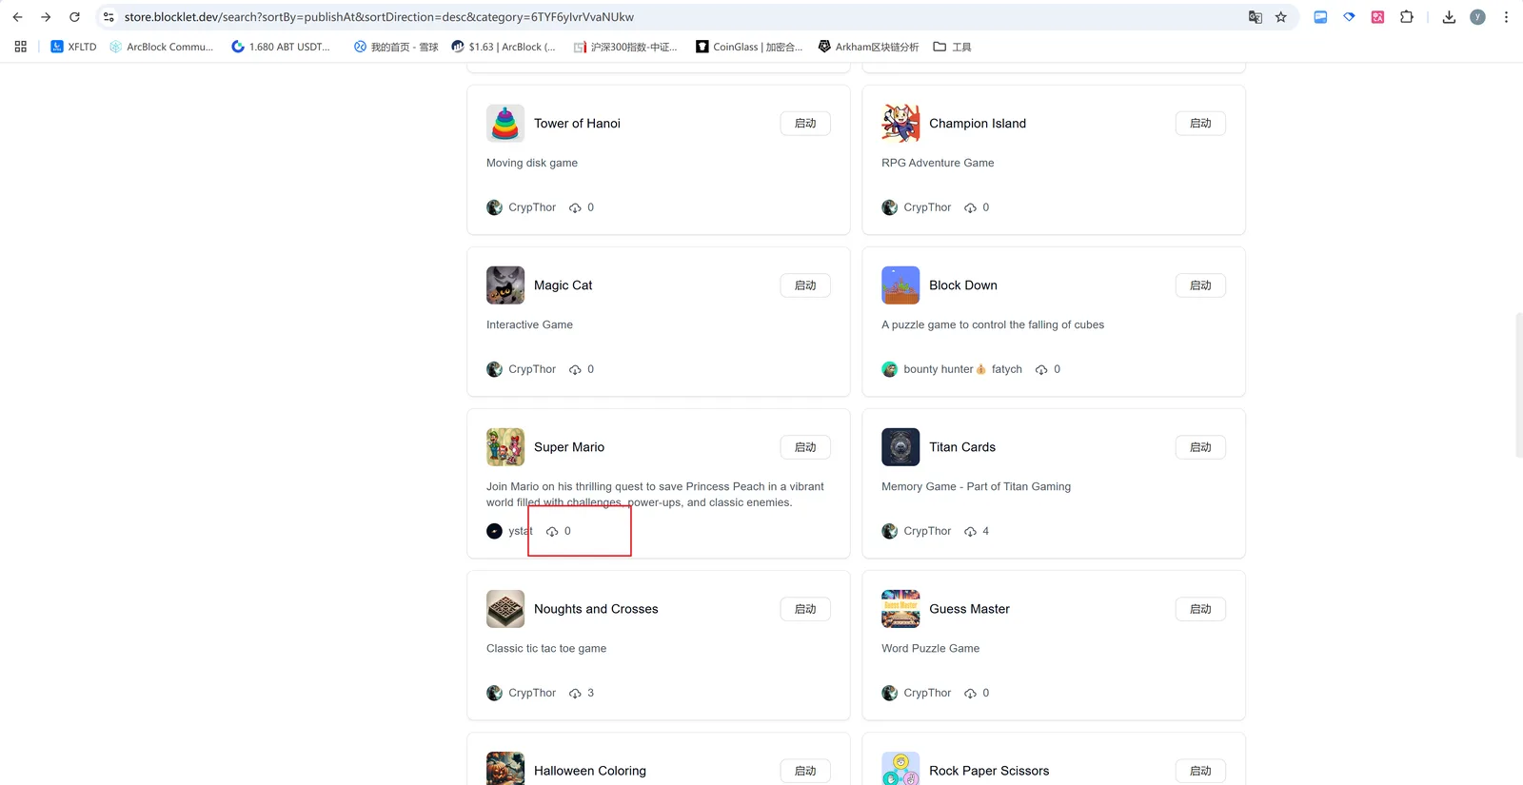The height and width of the screenshot is (785, 1523).
Task: Open the Chrome three-dot menu
Action: pyautogui.click(x=1506, y=17)
